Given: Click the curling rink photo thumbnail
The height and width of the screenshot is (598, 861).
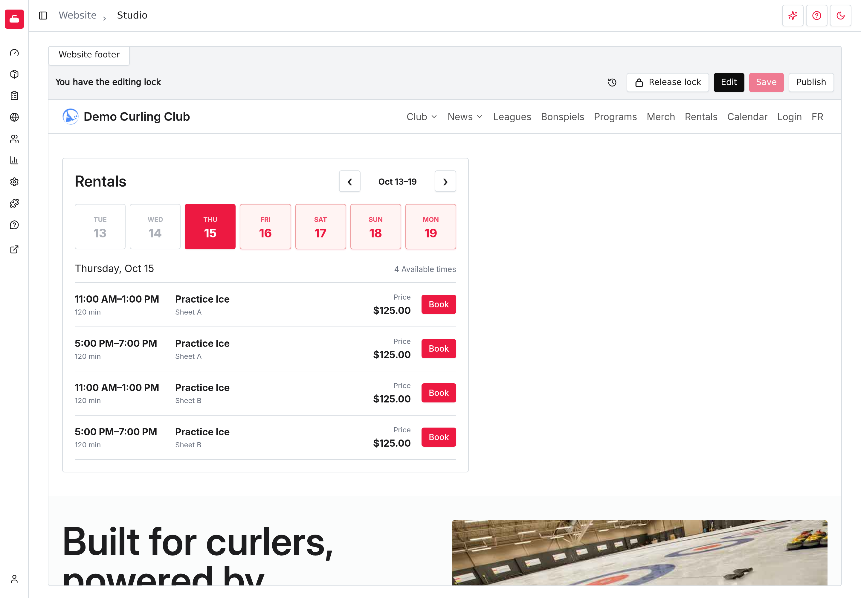Looking at the screenshot, I should (x=639, y=553).
